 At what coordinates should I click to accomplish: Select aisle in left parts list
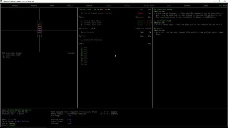click(7, 57)
